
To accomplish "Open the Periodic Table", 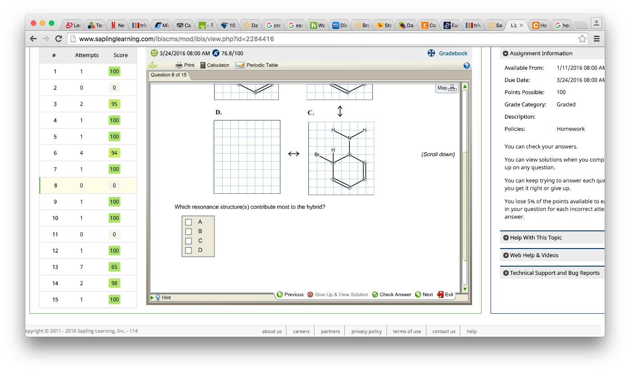I will (240, 65).
